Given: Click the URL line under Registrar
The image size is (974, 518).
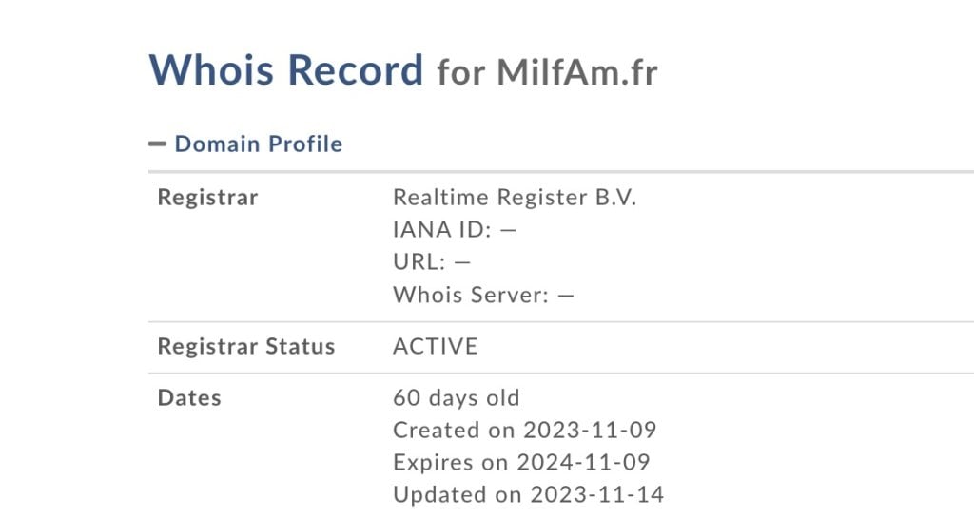Looking at the screenshot, I should click(x=432, y=262).
